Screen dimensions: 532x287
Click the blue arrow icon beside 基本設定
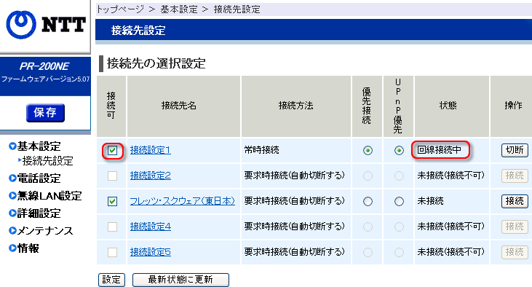click(12, 146)
